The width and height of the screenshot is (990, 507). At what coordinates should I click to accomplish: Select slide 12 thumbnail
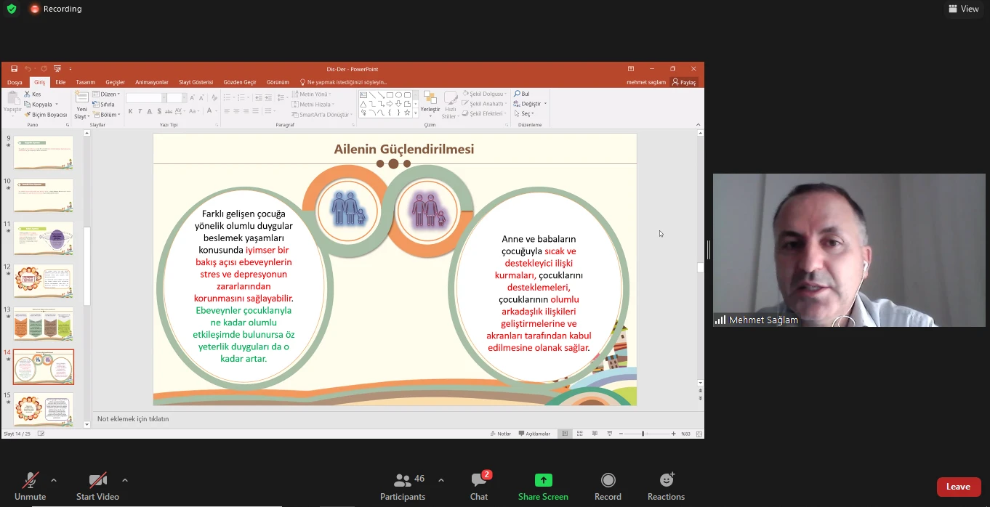click(x=44, y=281)
